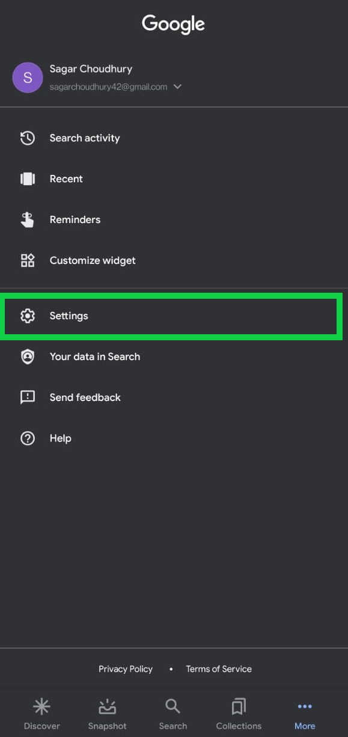Screen dimensions: 348x737
Task: Open the Reminders hand icon
Action: (x=28, y=219)
